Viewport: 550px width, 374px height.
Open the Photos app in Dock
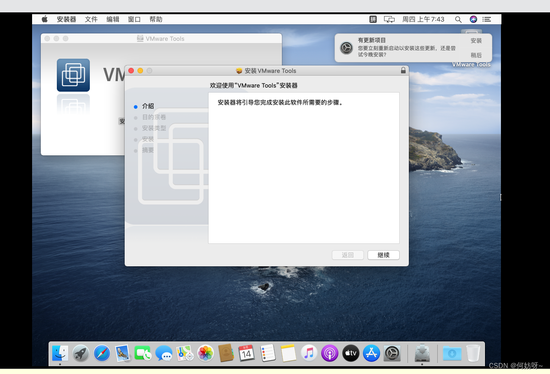pyautogui.click(x=205, y=353)
